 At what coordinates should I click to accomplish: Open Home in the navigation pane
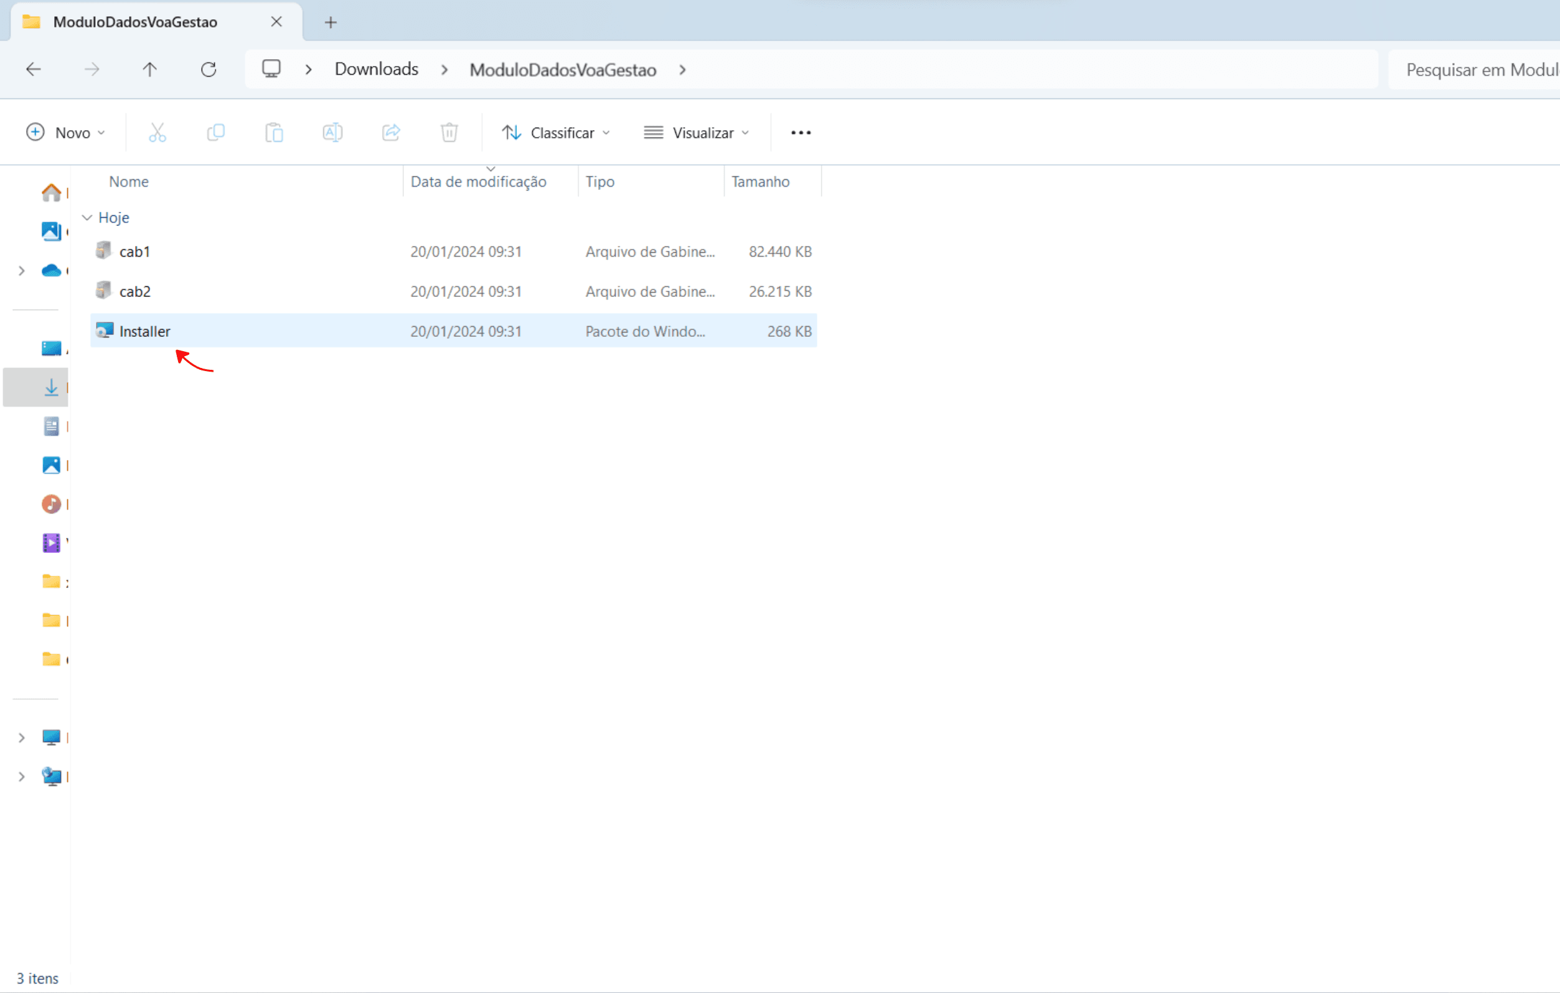point(51,192)
